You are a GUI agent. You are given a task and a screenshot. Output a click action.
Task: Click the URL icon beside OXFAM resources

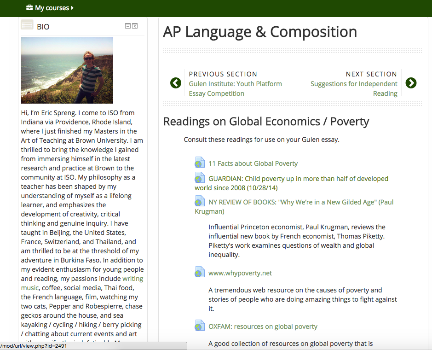tap(200, 325)
